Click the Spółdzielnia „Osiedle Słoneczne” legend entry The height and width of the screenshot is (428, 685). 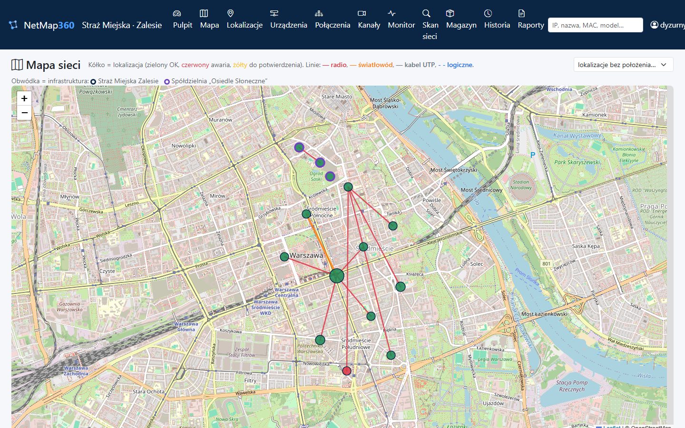[x=215, y=81]
